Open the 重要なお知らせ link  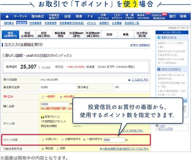click(169, 37)
